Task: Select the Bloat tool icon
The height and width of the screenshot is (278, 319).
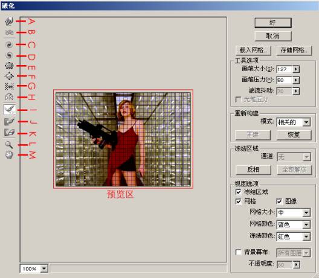Action: click(9, 76)
